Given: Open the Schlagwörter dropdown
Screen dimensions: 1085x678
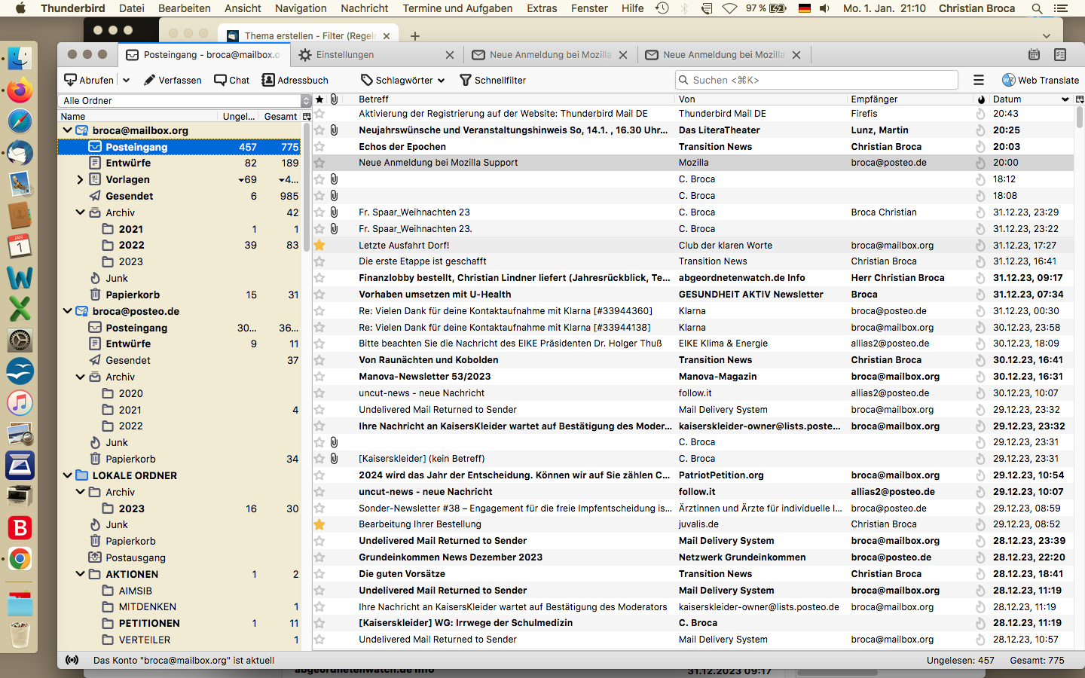Looking at the screenshot, I should 403,80.
